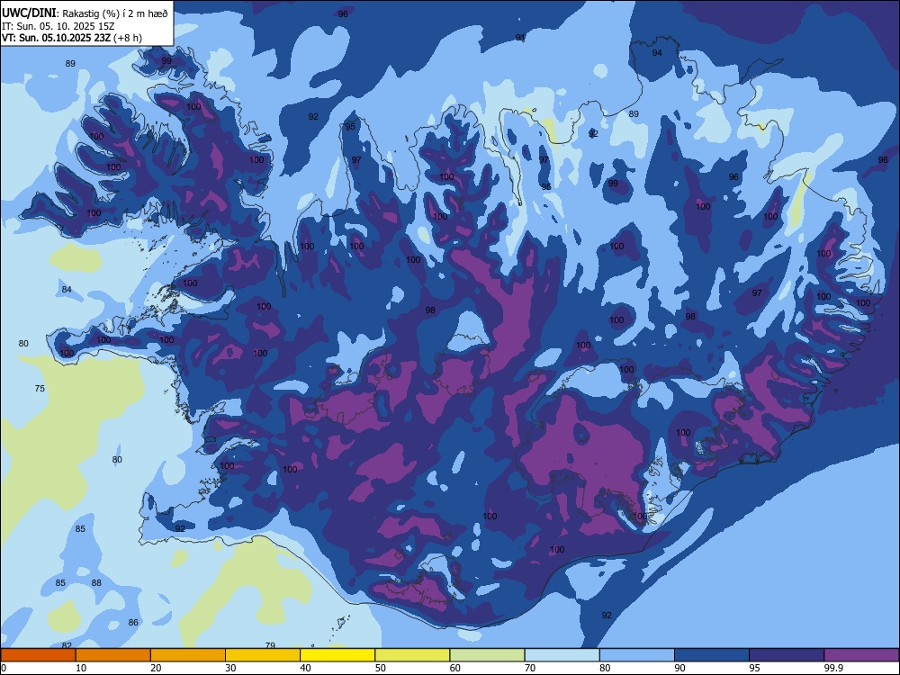Viewport: 900px width, 675px height.
Task: Click the dark orange 0–10 legend swatch
Action: pos(38,655)
